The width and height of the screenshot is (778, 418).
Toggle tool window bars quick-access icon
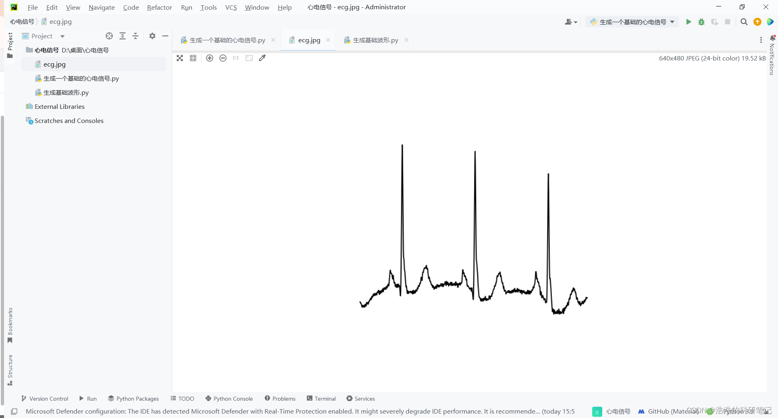(x=14, y=411)
